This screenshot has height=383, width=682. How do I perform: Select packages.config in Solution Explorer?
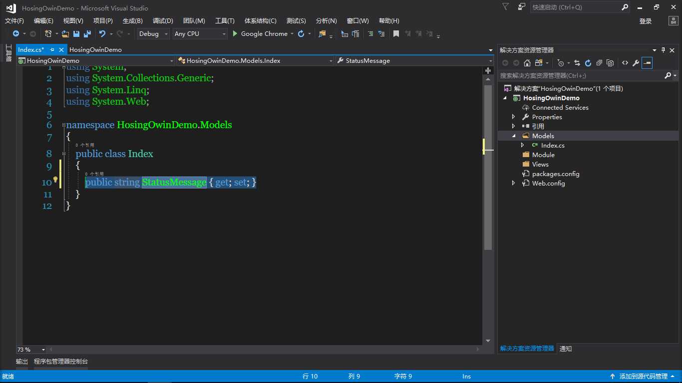coord(556,174)
